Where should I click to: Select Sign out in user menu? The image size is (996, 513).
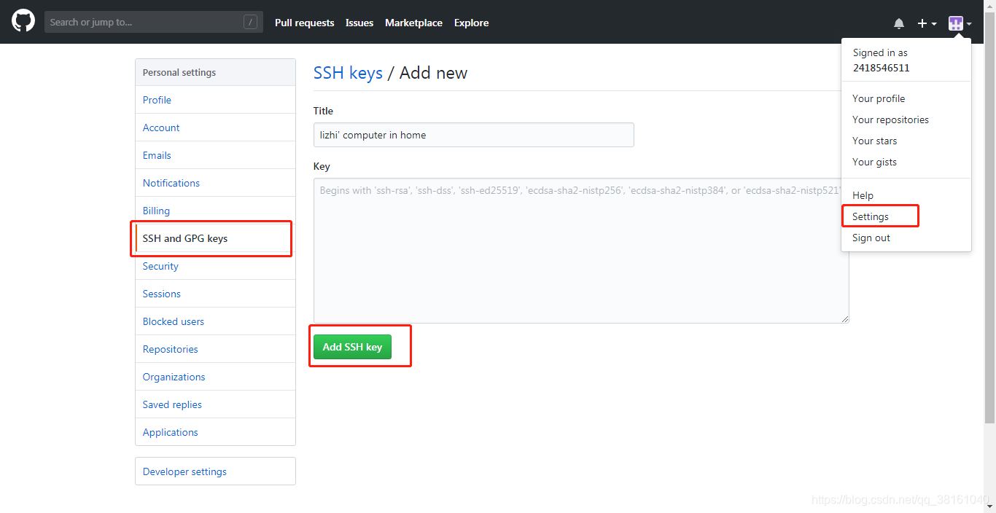[906, 238]
